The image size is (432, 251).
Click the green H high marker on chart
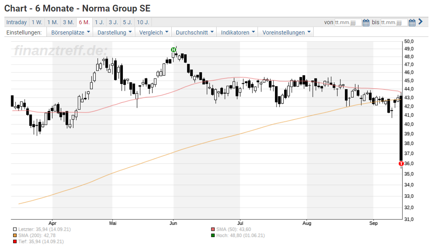173,50
